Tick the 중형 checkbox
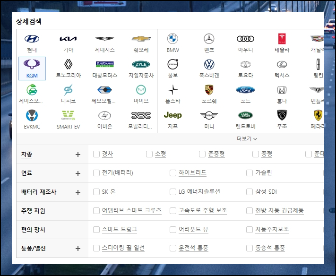The height and width of the screenshot is (276, 336). (256, 154)
